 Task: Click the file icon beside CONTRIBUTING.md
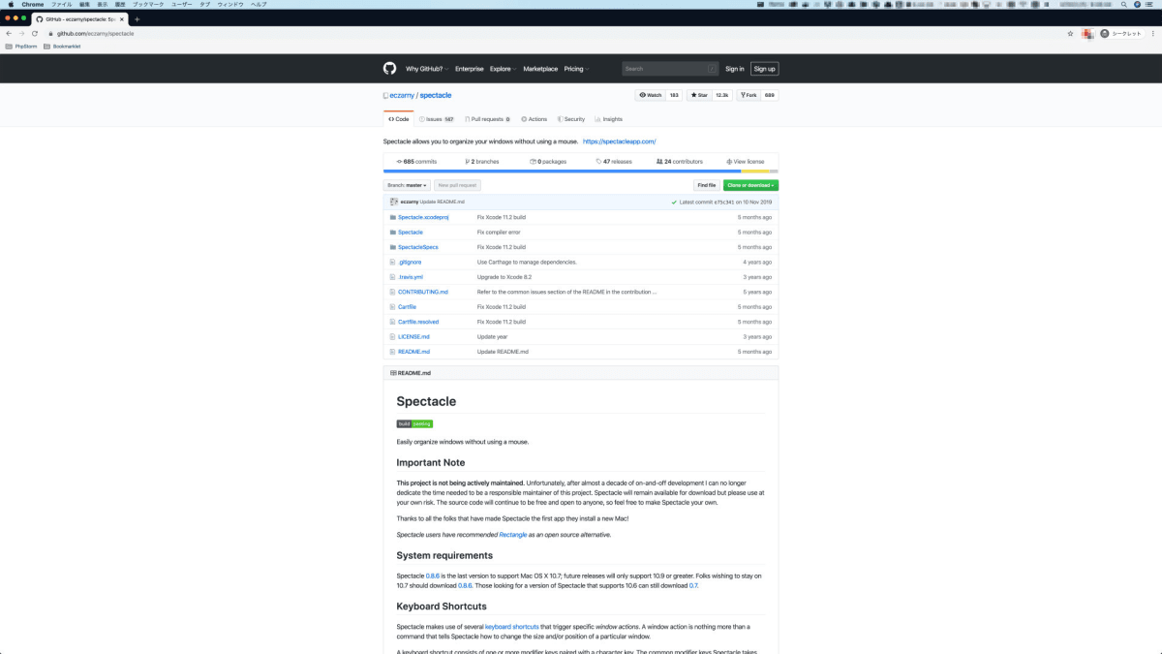pyautogui.click(x=391, y=292)
